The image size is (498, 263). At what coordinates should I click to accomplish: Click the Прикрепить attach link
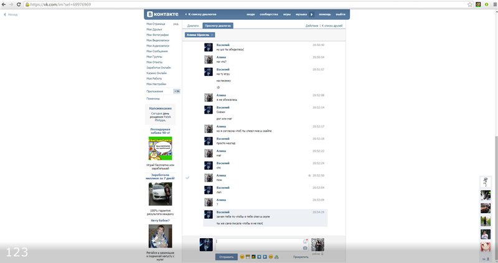point(301,256)
